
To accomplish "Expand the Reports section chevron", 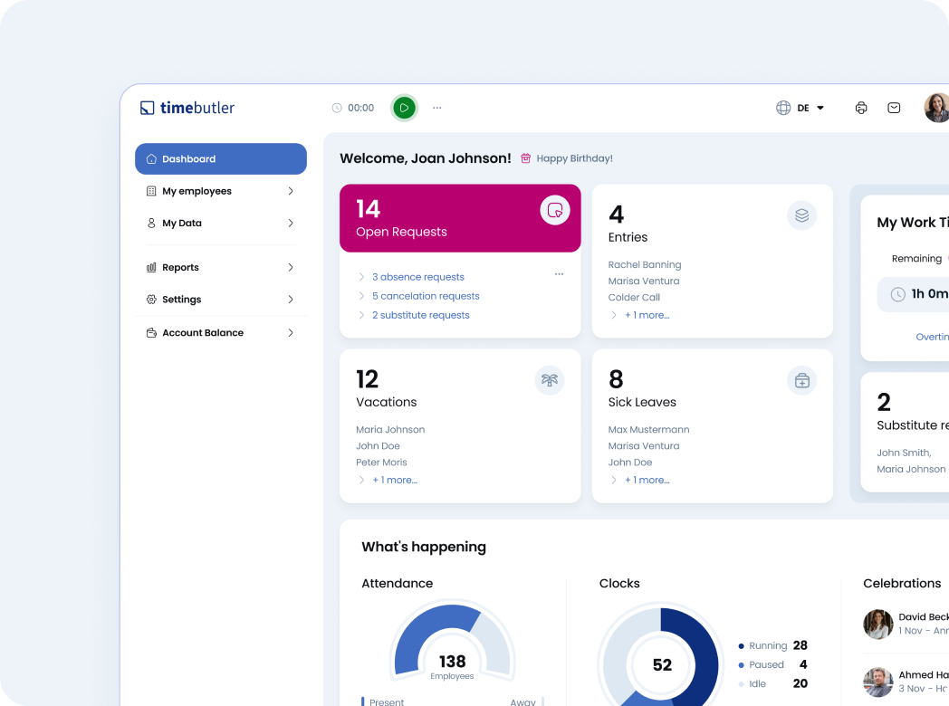I will click(x=291, y=268).
